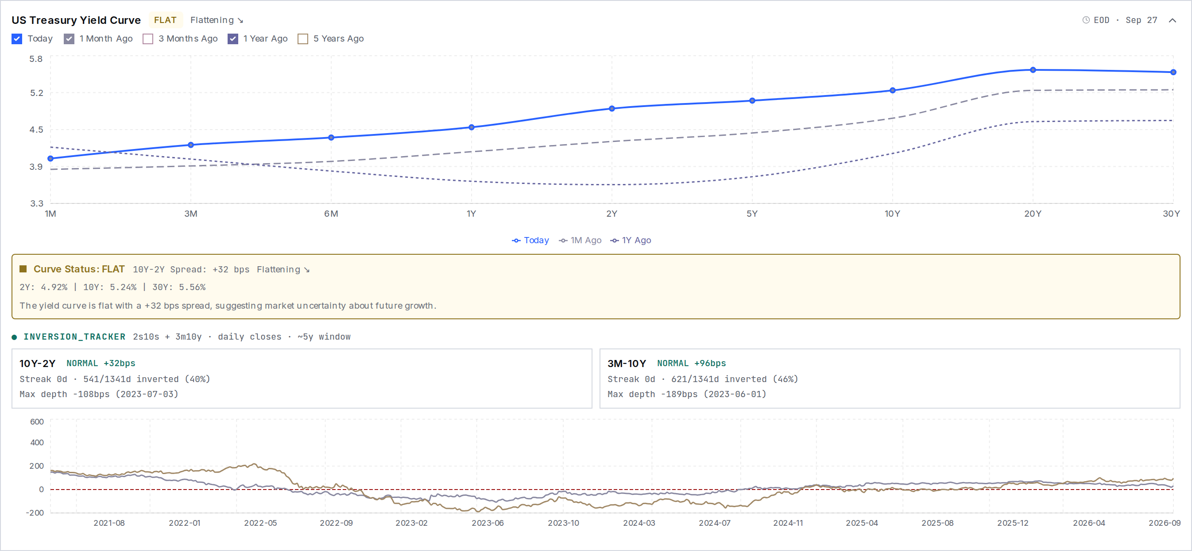The height and width of the screenshot is (551, 1192).
Task: Toggle the 1 Year Ago checkbox
Action: pos(233,39)
